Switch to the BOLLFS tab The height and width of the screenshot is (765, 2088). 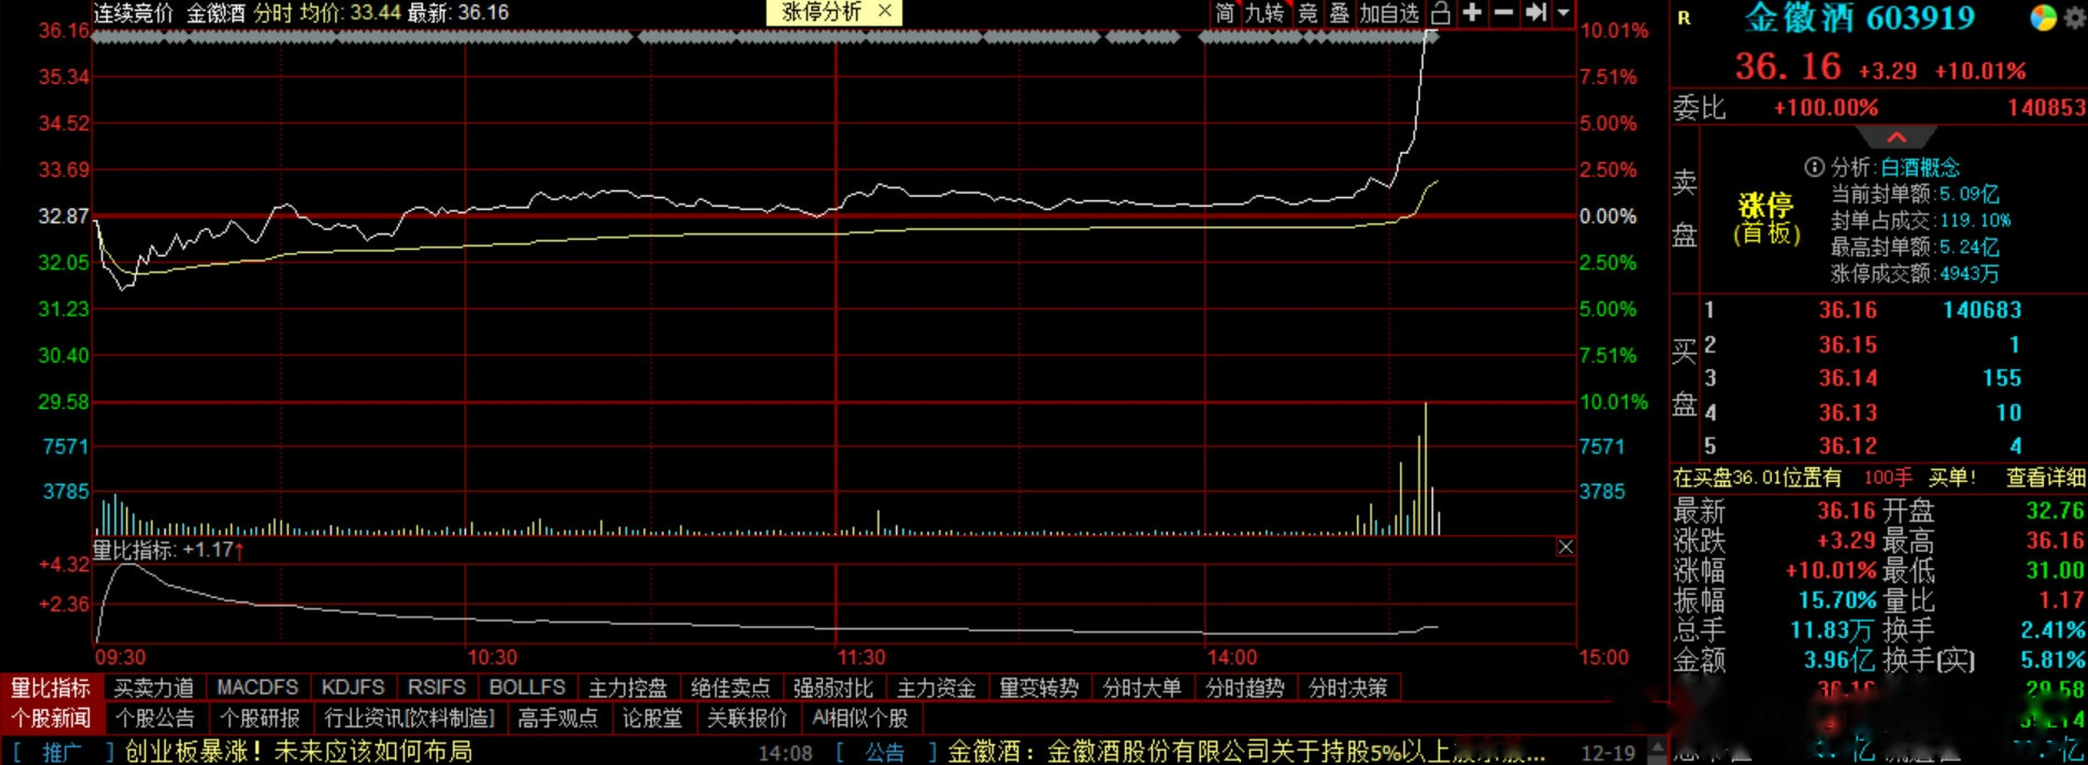527,688
